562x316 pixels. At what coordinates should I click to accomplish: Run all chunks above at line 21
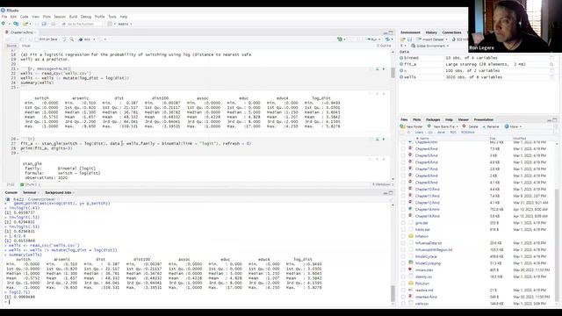pos(377,68)
